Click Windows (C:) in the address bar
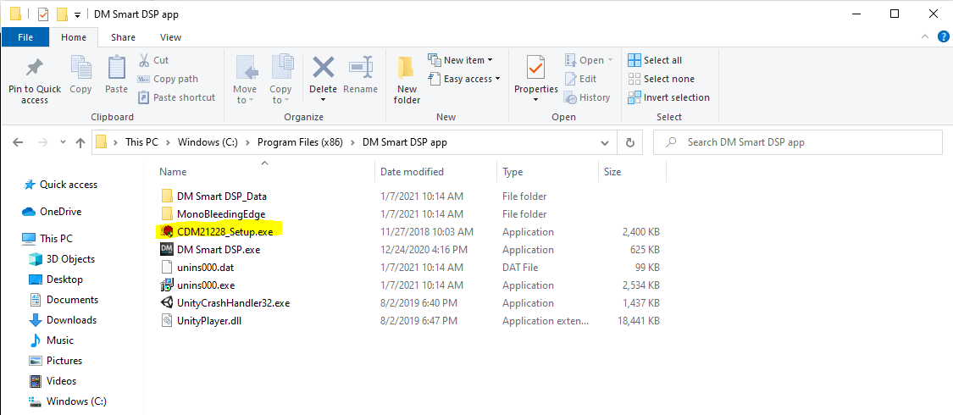The width and height of the screenshot is (953, 415). click(x=209, y=143)
